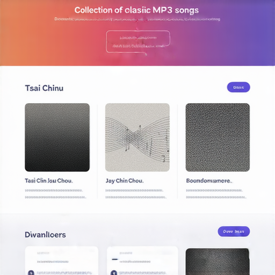Click the outlined box in hero banner

pyautogui.click(x=138, y=41)
